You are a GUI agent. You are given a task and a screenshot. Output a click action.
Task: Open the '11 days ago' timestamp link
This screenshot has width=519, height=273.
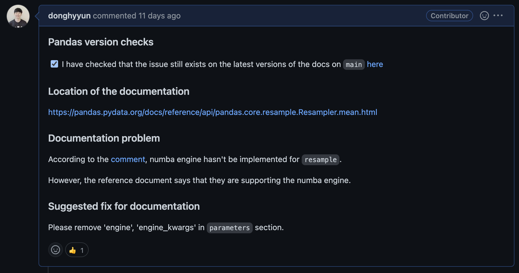159,16
